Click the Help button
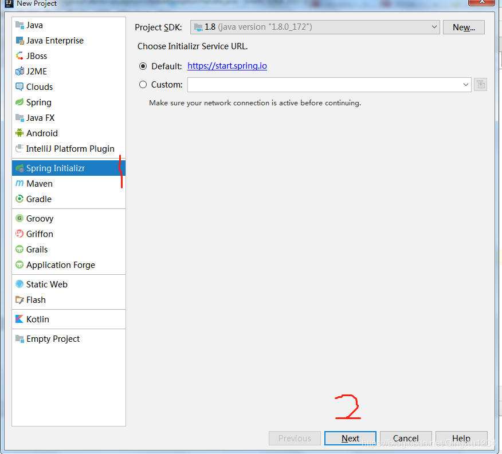This screenshot has height=454, width=502. point(461,439)
